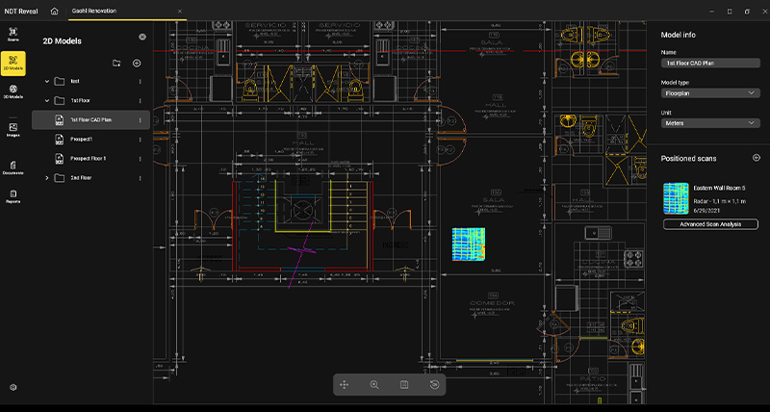This screenshot has width=770, height=412.
Task: Switch to 3D Models section
Action: pyautogui.click(x=13, y=91)
